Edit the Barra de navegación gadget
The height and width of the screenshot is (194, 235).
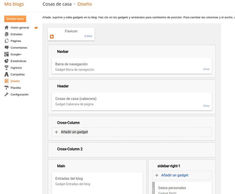(206, 69)
